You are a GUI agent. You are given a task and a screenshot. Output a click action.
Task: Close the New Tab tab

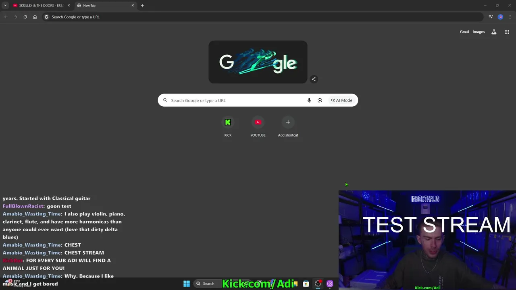point(133,6)
